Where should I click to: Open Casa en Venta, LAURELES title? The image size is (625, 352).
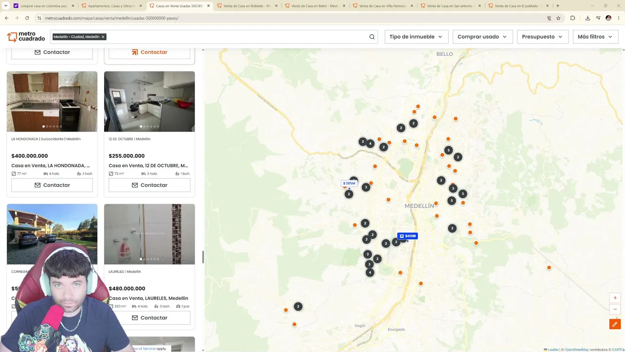pos(148,298)
